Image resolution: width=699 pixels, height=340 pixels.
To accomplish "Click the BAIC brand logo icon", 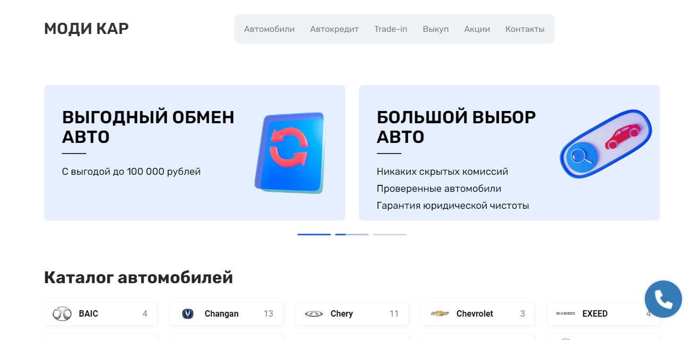I will [x=62, y=314].
